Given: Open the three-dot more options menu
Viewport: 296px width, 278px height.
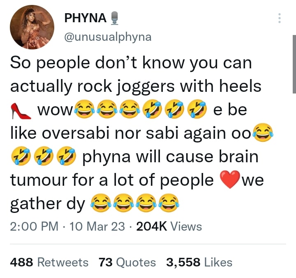Looking at the screenshot, I should pyautogui.click(x=280, y=18).
